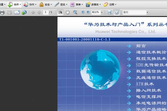
Task: Click the padlock security icon
Action: pyautogui.click(x=41, y=4)
